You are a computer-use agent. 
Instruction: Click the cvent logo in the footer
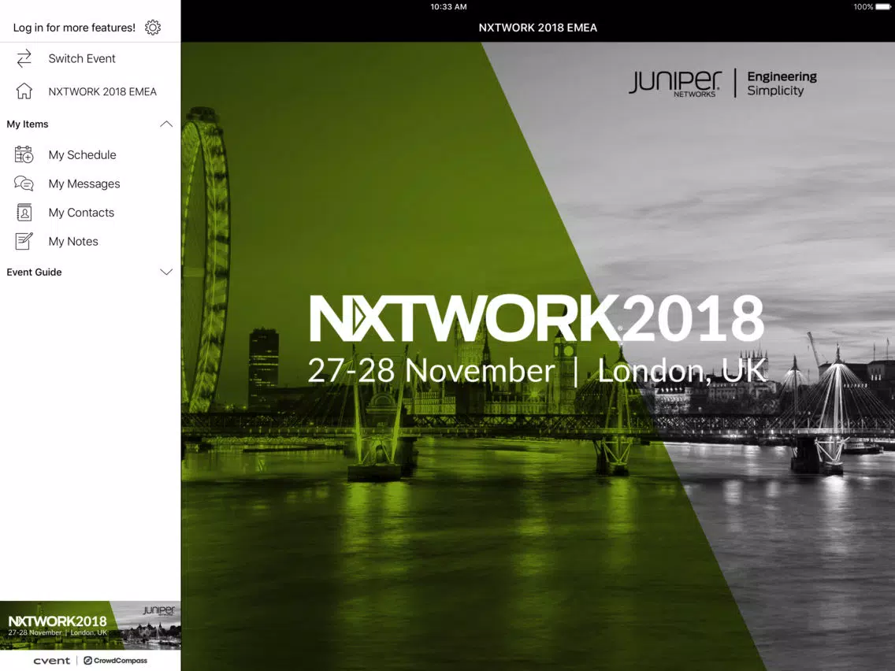coord(51,661)
